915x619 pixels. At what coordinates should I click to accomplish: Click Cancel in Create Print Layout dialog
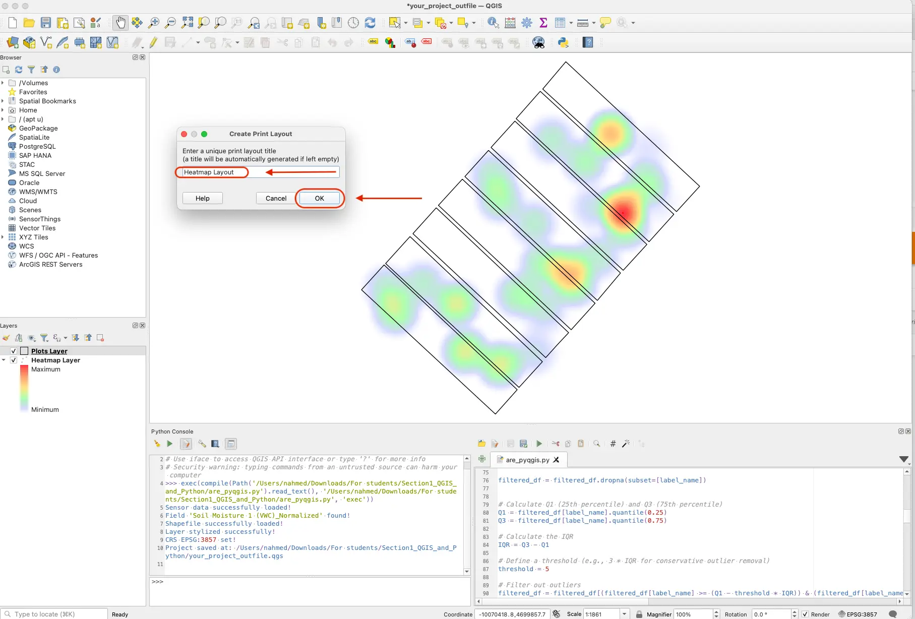pyautogui.click(x=276, y=198)
